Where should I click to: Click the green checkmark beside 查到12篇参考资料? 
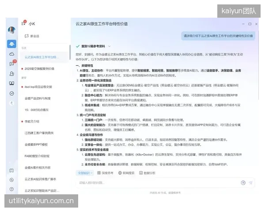pyautogui.click(x=78, y=46)
